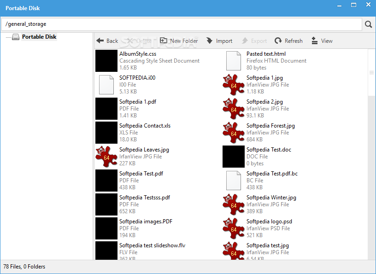The height and width of the screenshot is (274, 376).
Task: Click the Softpedia test slideshow.flv thumbnail
Action: (106, 251)
